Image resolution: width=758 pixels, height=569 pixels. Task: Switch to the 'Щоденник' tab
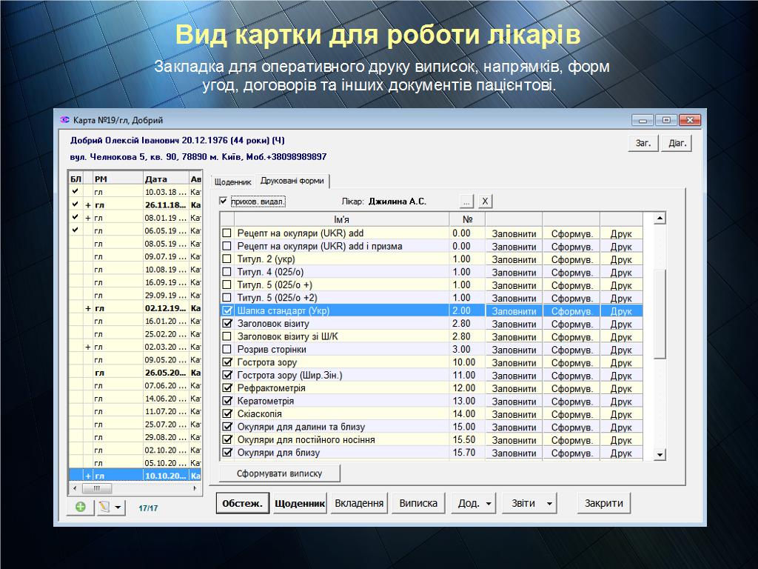click(232, 182)
